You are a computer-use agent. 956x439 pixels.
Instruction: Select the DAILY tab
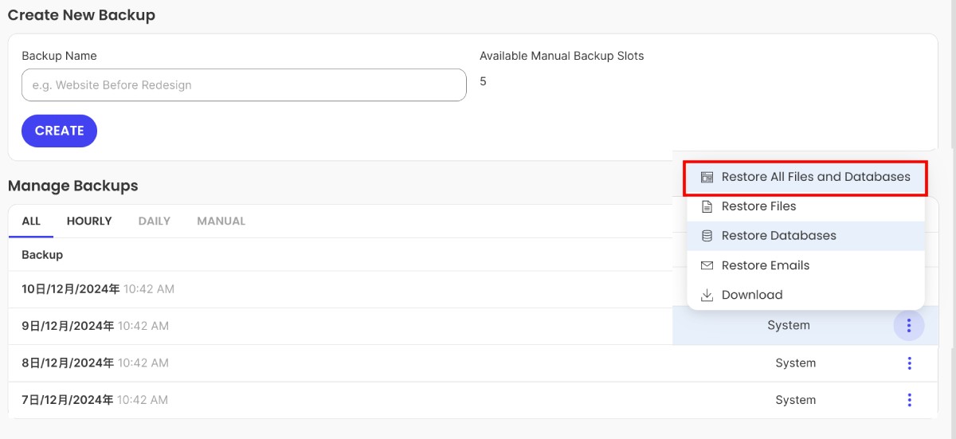click(x=155, y=221)
